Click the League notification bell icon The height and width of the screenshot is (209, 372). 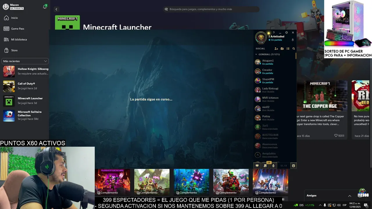pyautogui.click(x=293, y=40)
